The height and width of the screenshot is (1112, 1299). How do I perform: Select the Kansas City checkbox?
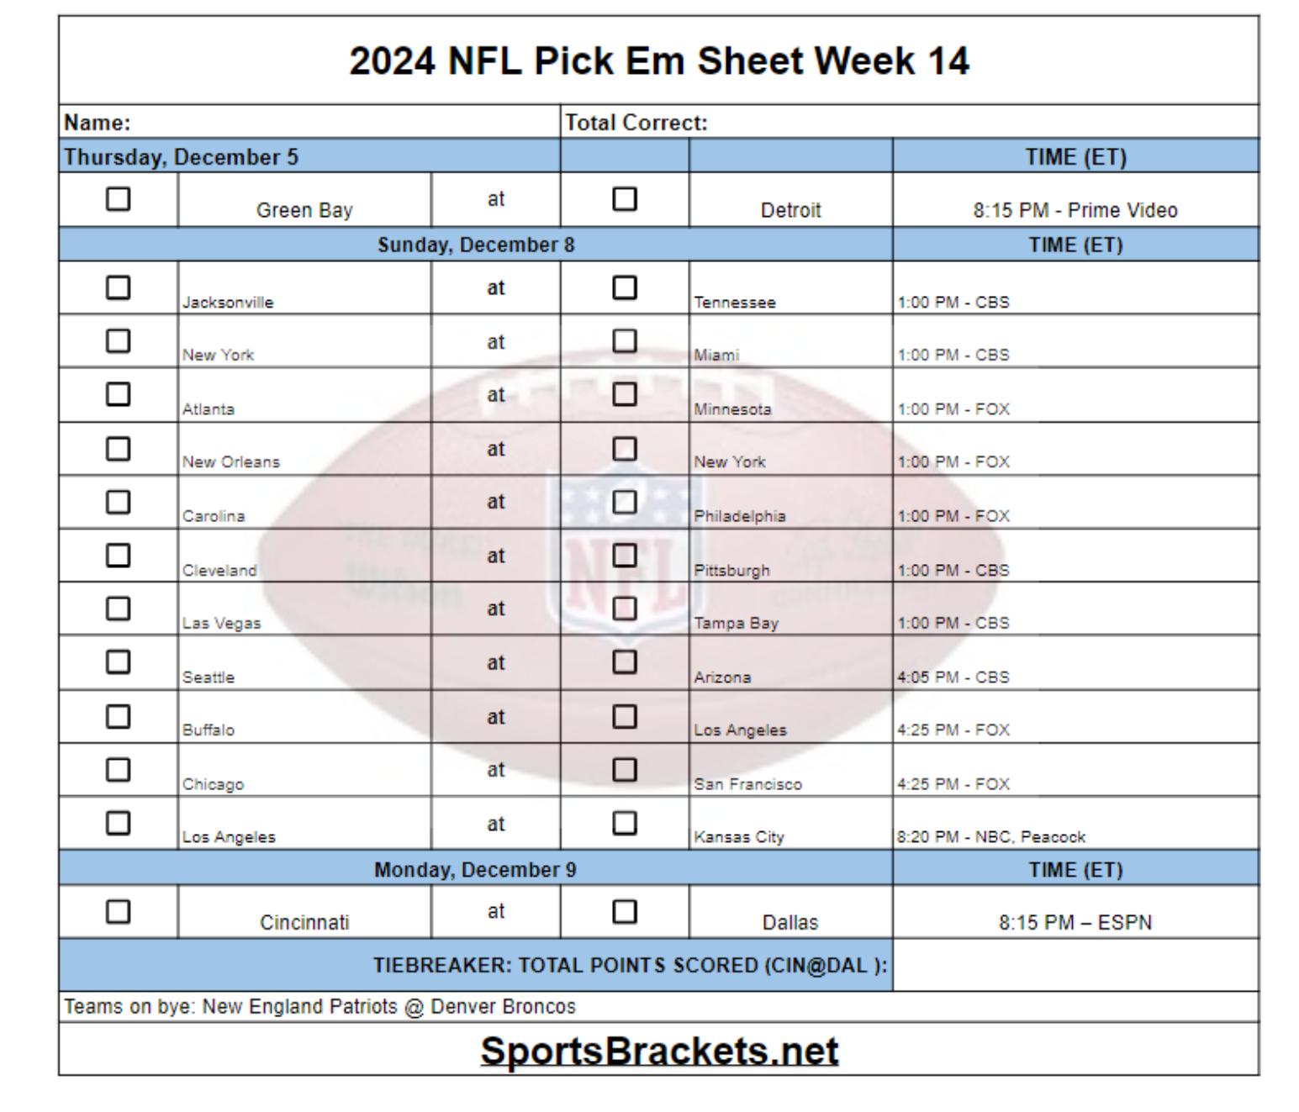[625, 823]
